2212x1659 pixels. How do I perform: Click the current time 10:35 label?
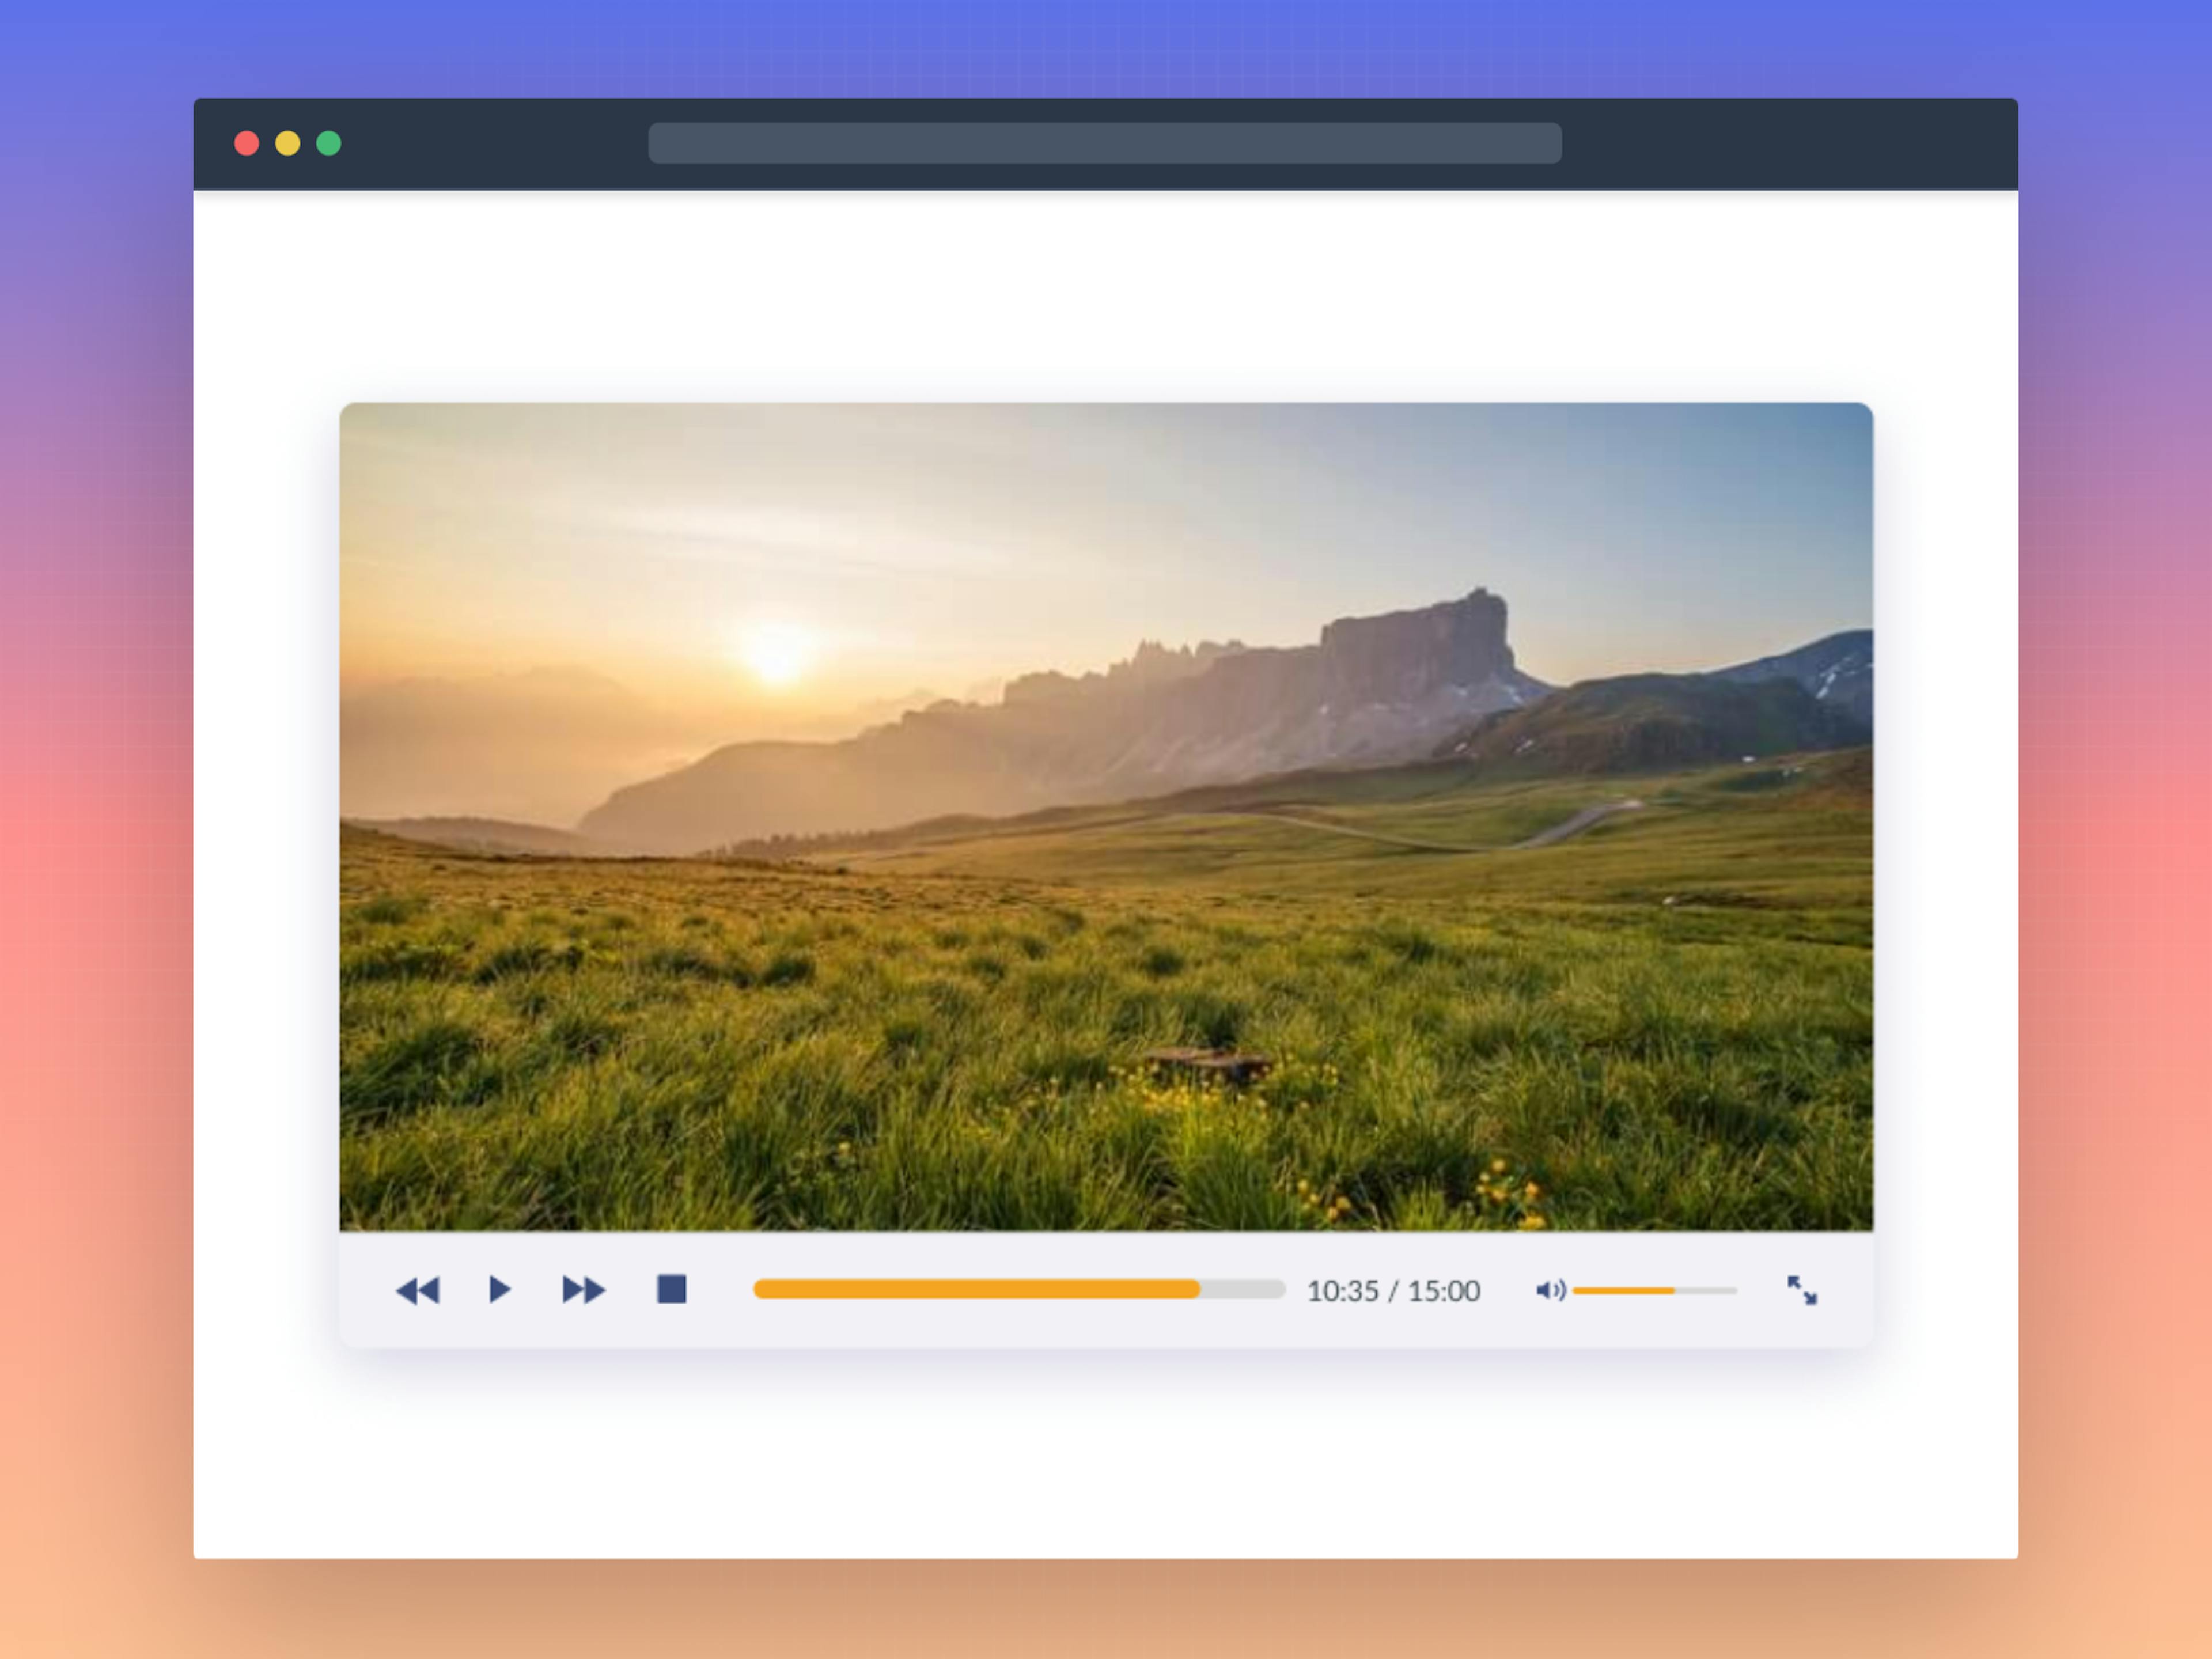point(1342,1291)
